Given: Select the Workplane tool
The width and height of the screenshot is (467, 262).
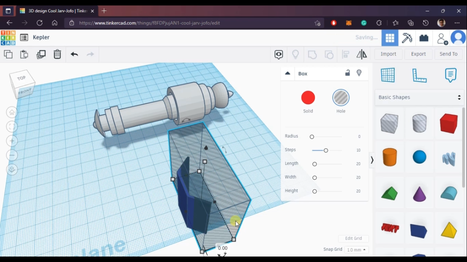Looking at the screenshot, I should coord(388,75).
